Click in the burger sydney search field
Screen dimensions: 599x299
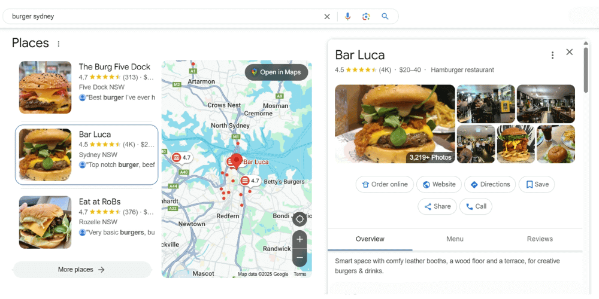click(x=164, y=16)
